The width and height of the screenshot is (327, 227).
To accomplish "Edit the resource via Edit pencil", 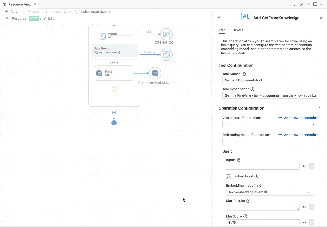I will click(x=49, y=18).
